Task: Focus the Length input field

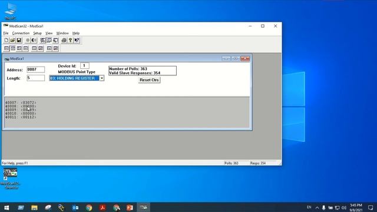Action: point(35,78)
